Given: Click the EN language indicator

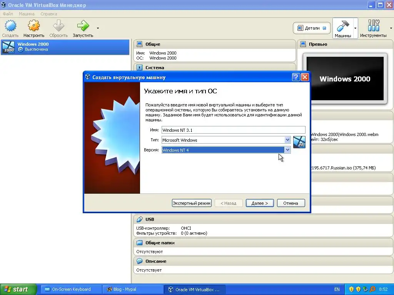Looking at the screenshot, I should [x=337, y=289].
